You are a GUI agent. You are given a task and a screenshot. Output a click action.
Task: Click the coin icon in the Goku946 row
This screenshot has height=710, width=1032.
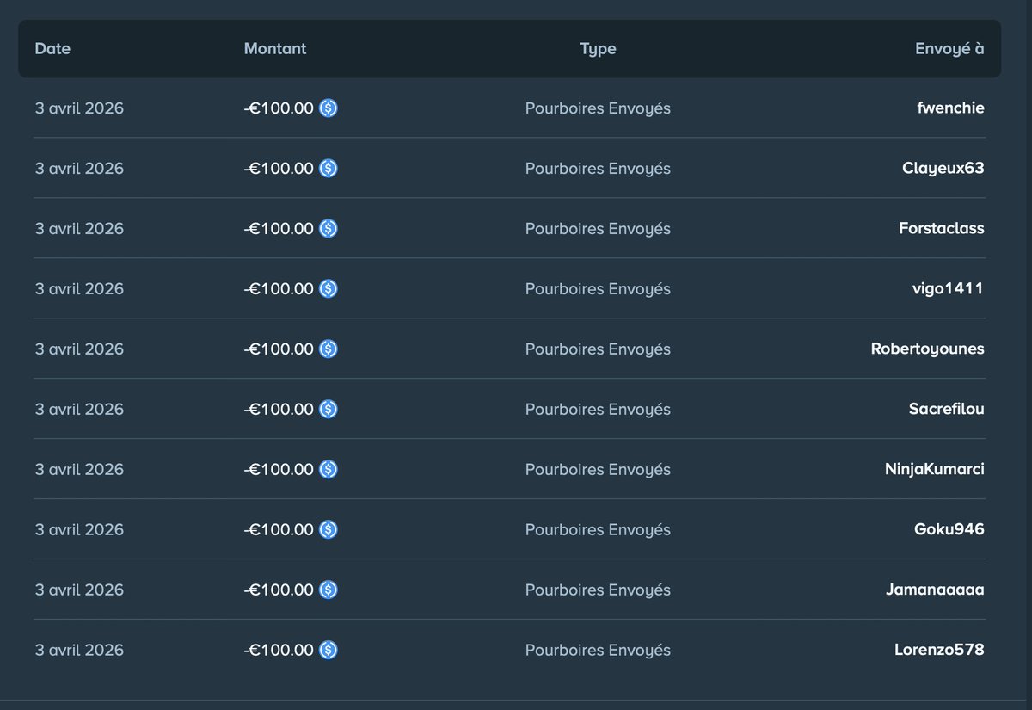(x=329, y=529)
